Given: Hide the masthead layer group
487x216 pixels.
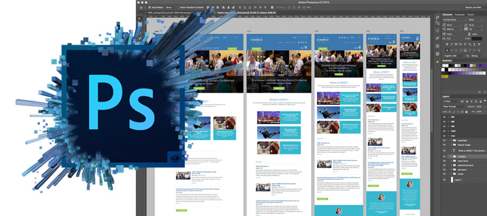Looking at the screenshot, I should (x=444, y=141).
